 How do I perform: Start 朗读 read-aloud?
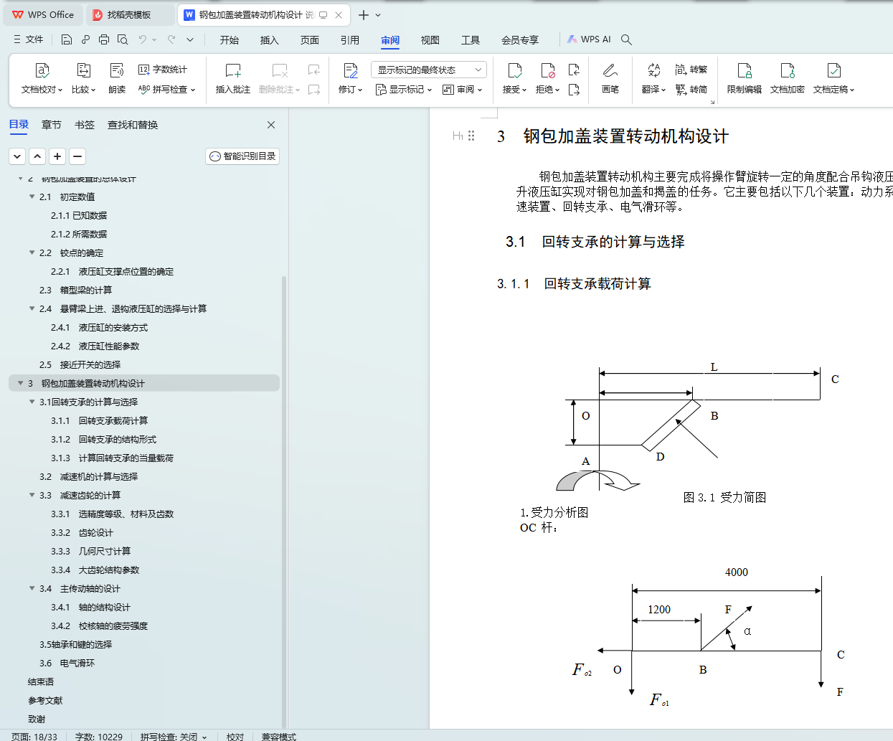(x=117, y=79)
